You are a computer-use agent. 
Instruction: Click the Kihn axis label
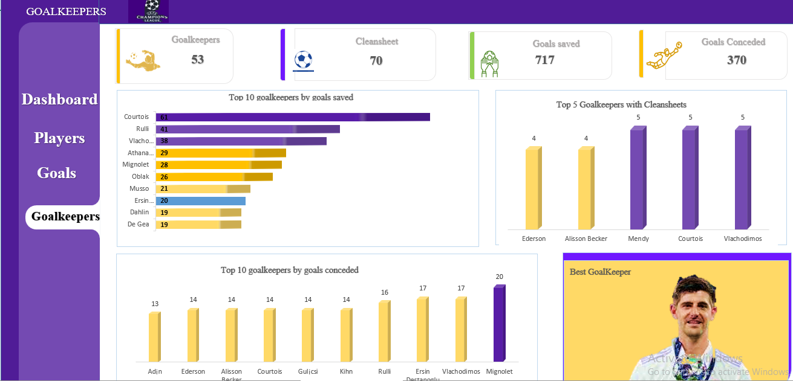coord(346,371)
